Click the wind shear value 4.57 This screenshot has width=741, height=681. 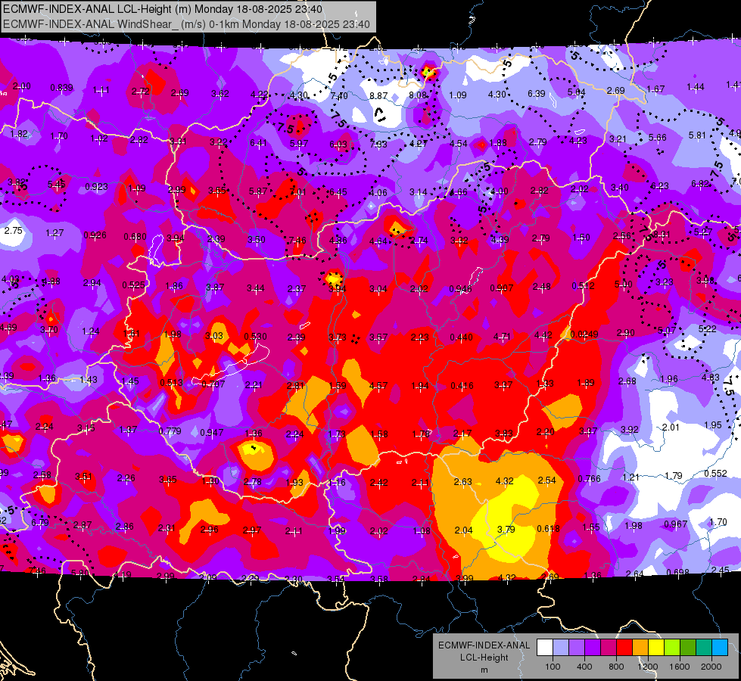pyautogui.click(x=378, y=386)
